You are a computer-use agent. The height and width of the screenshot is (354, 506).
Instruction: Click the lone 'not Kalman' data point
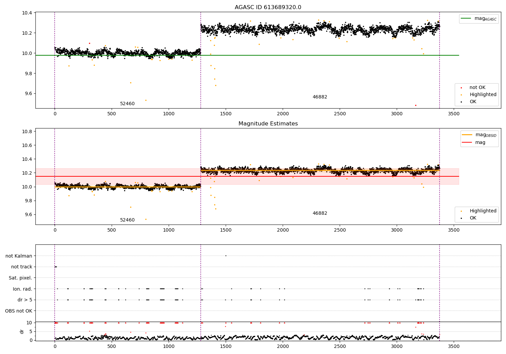[x=226, y=256]
